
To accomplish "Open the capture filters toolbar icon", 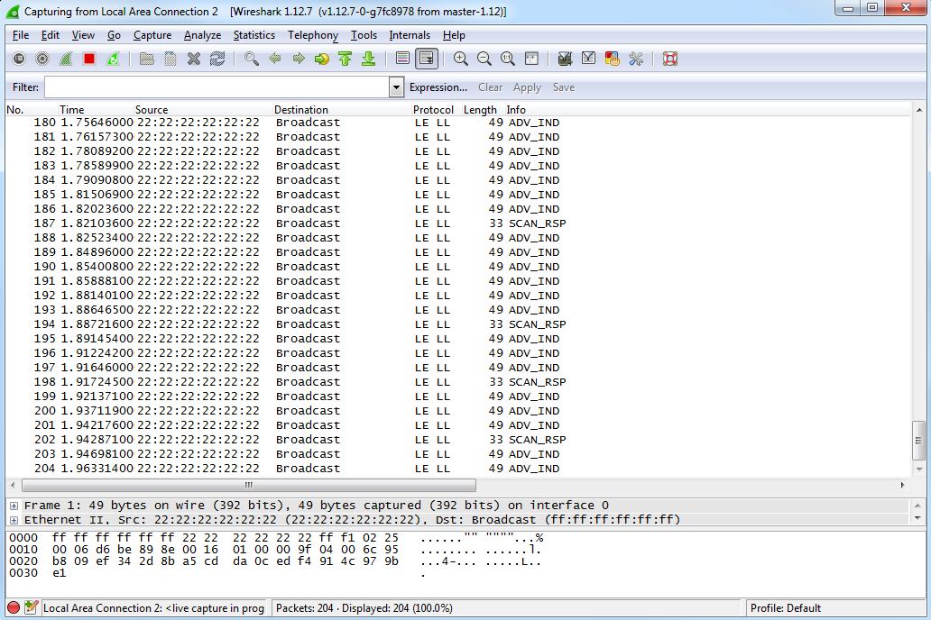I will click(566, 59).
